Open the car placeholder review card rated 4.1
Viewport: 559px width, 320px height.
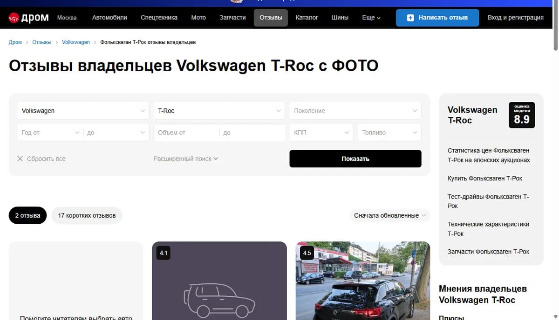click(x=219, y=280)
